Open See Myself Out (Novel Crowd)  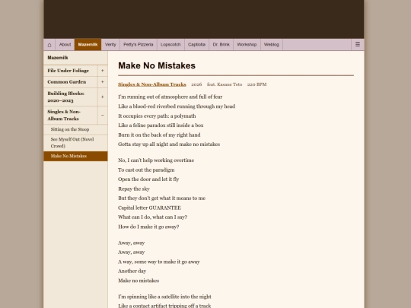pyautogui.click(x=75, y=143)
